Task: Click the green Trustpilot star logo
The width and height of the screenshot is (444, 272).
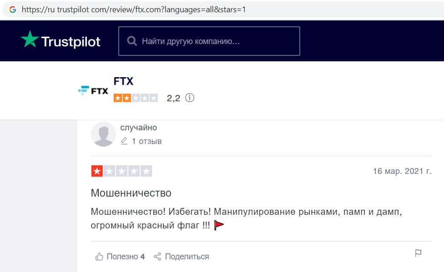Action: point(30,40)
